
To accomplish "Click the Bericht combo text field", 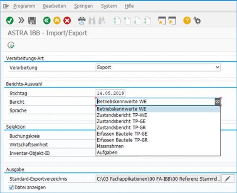I will click(156, 102).
